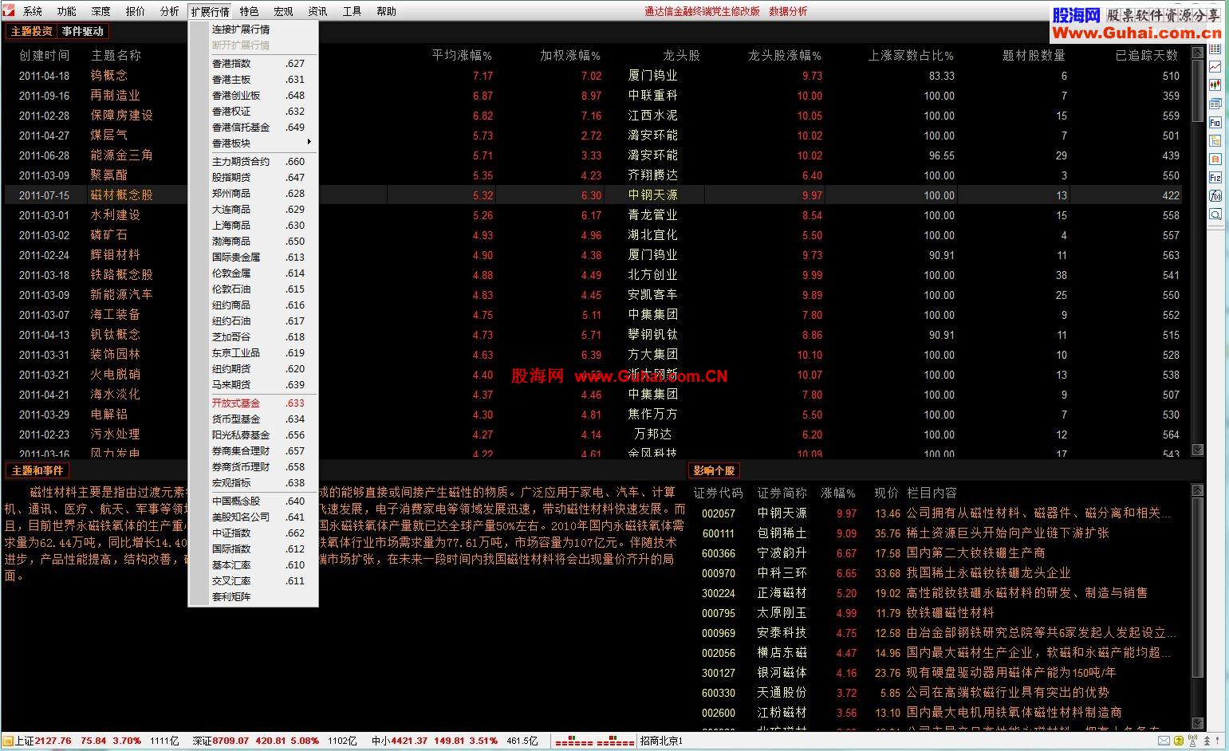Select the 煤层气 theme name
This screenshot has height=751, width=1229.
point(109,136)
